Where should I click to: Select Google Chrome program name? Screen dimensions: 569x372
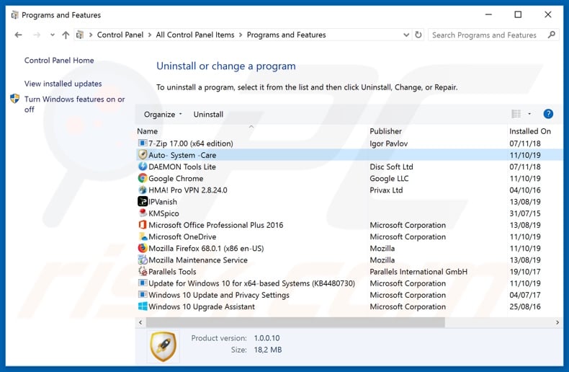(176, 178)
